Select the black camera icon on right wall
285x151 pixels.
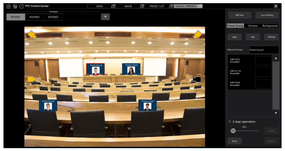[196, 79]
